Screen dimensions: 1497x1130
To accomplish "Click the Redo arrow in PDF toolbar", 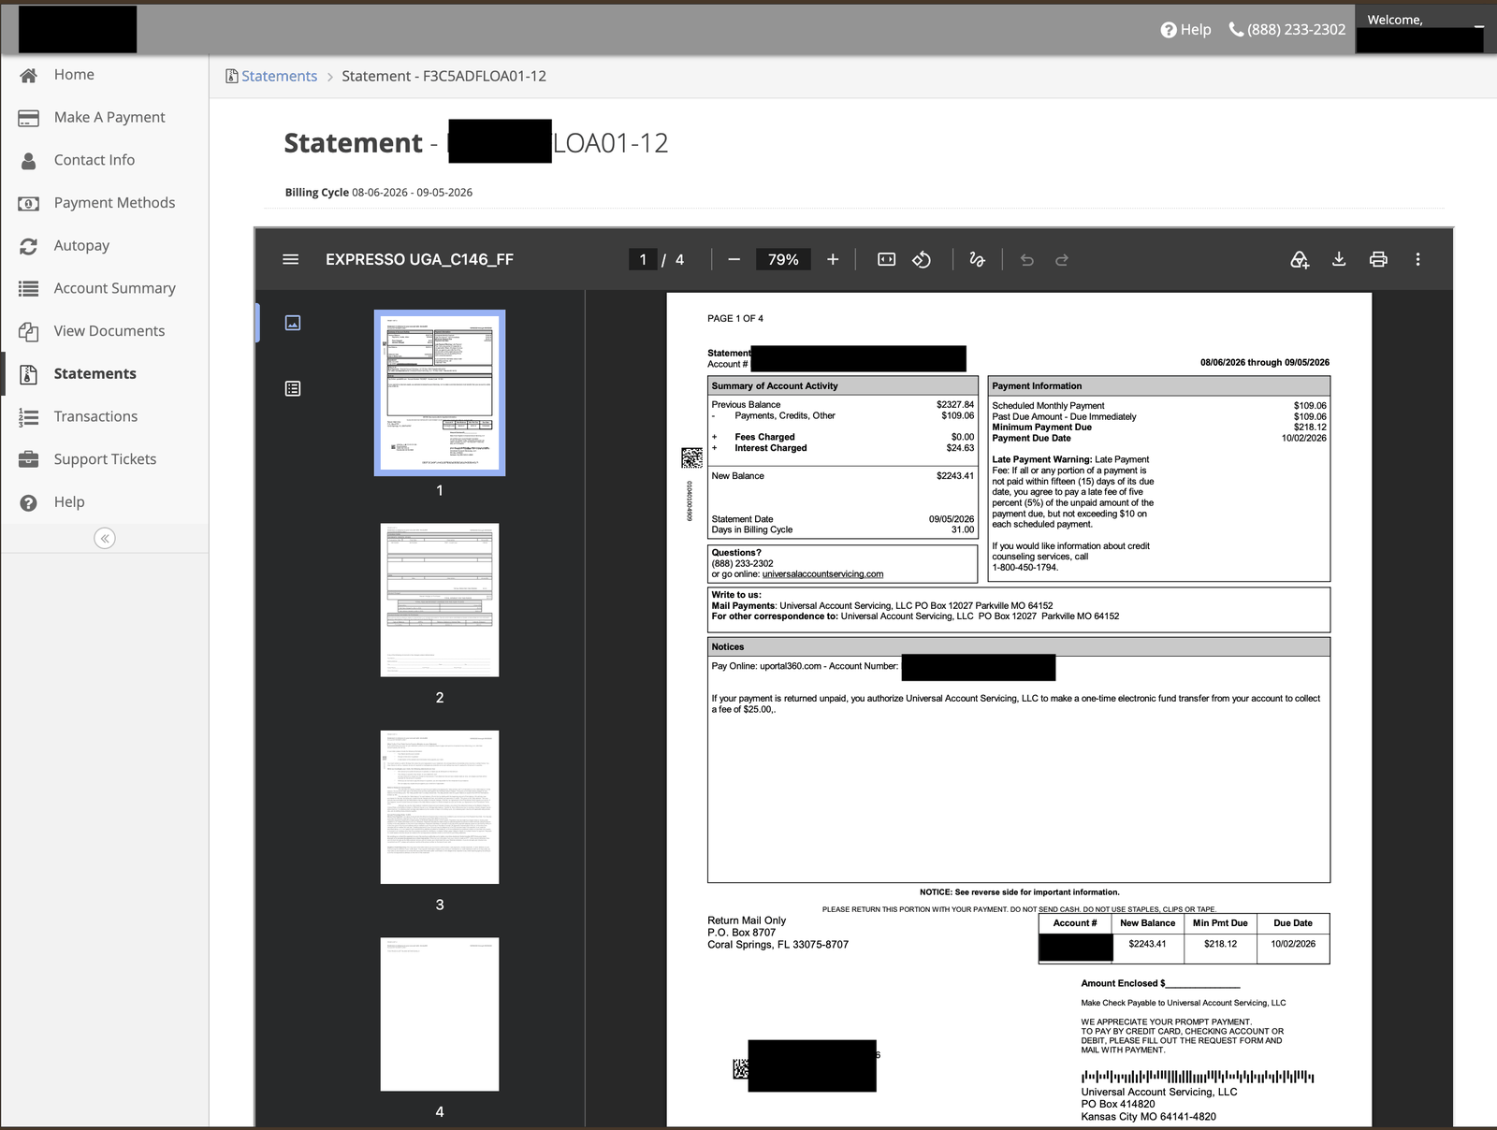I will point(1062,259).
